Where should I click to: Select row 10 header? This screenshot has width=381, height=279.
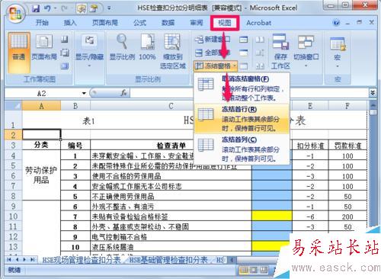pyautogui.click(x=13, y=216)
